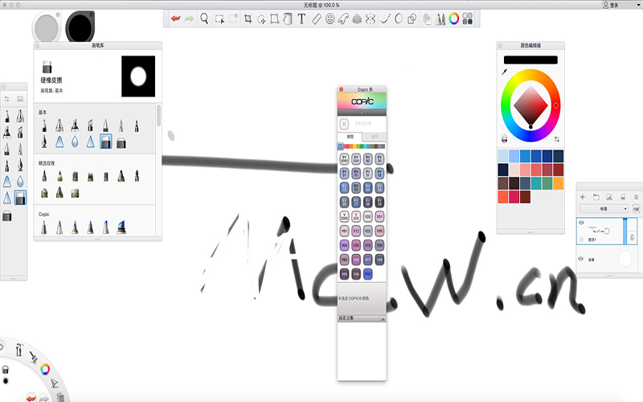
Task: Open the gray brush size puck
Action: point(47,27)
